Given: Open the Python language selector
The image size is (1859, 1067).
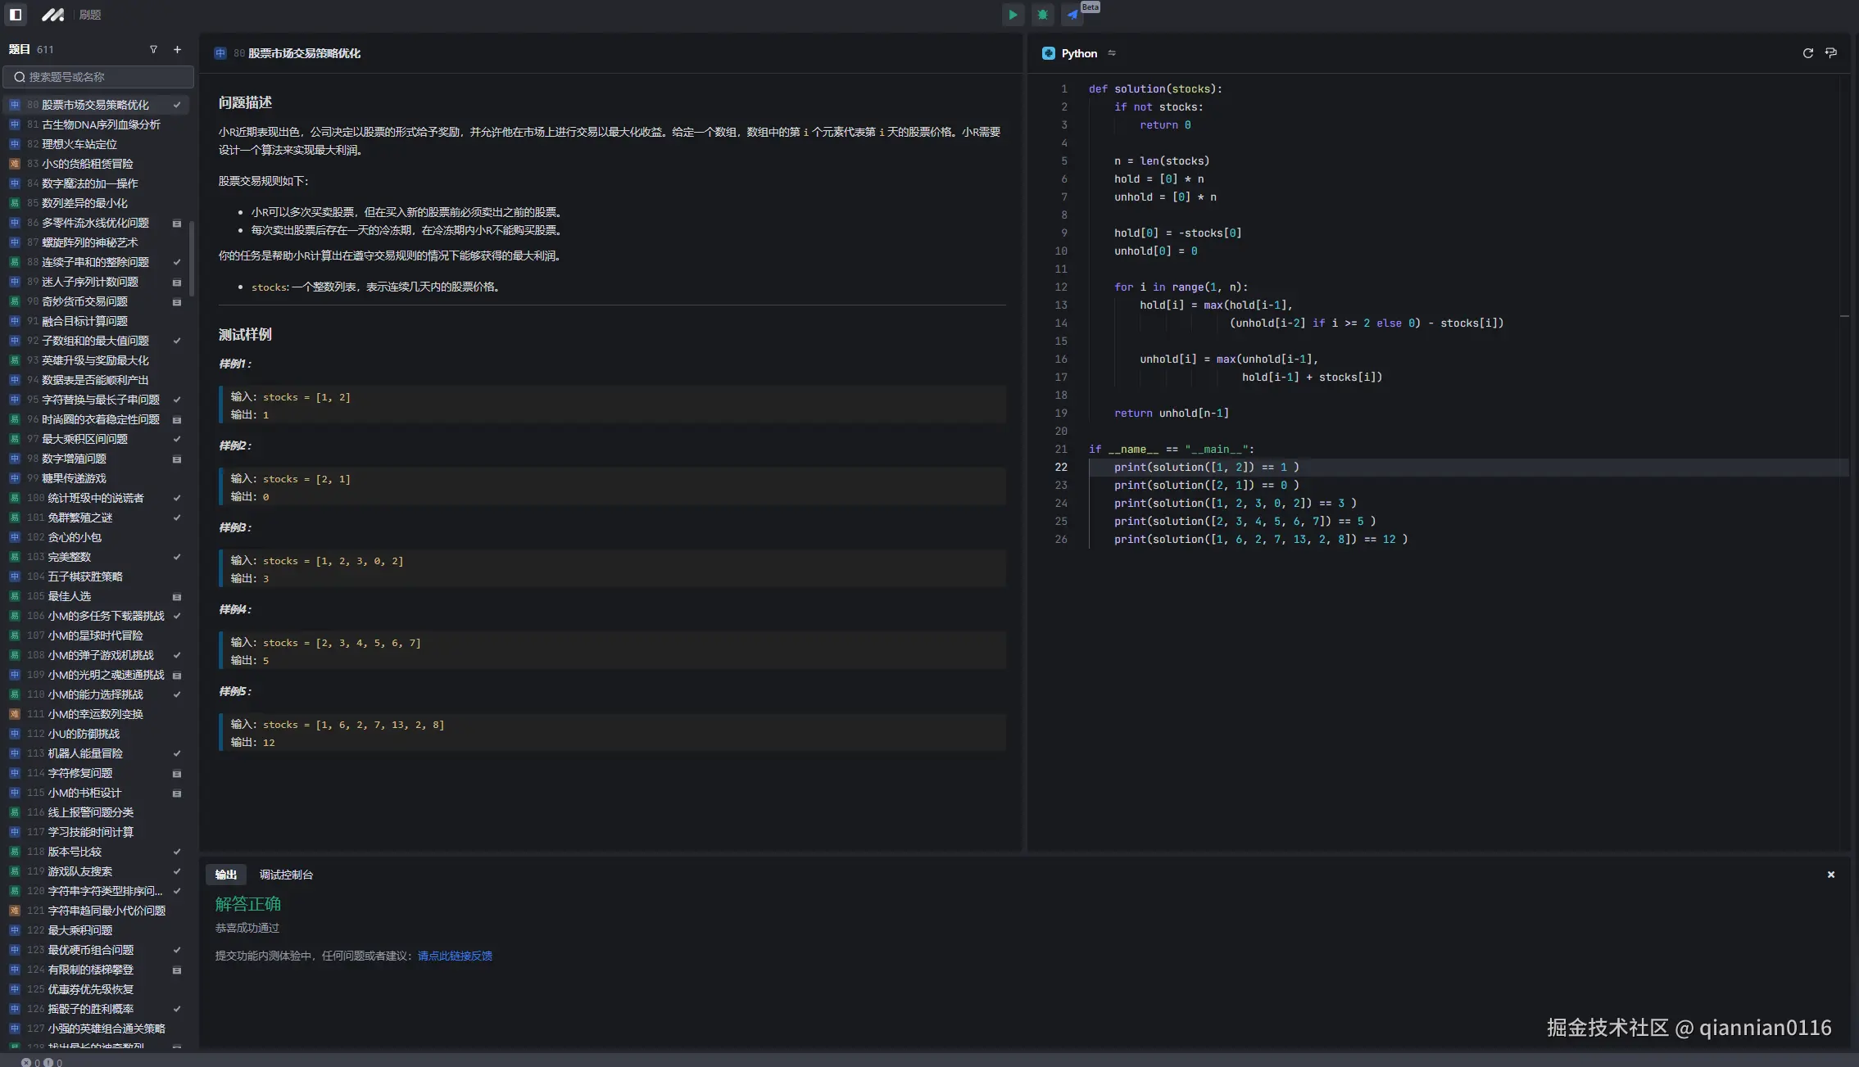Looking at the screenshot, I should point(1078,53).
